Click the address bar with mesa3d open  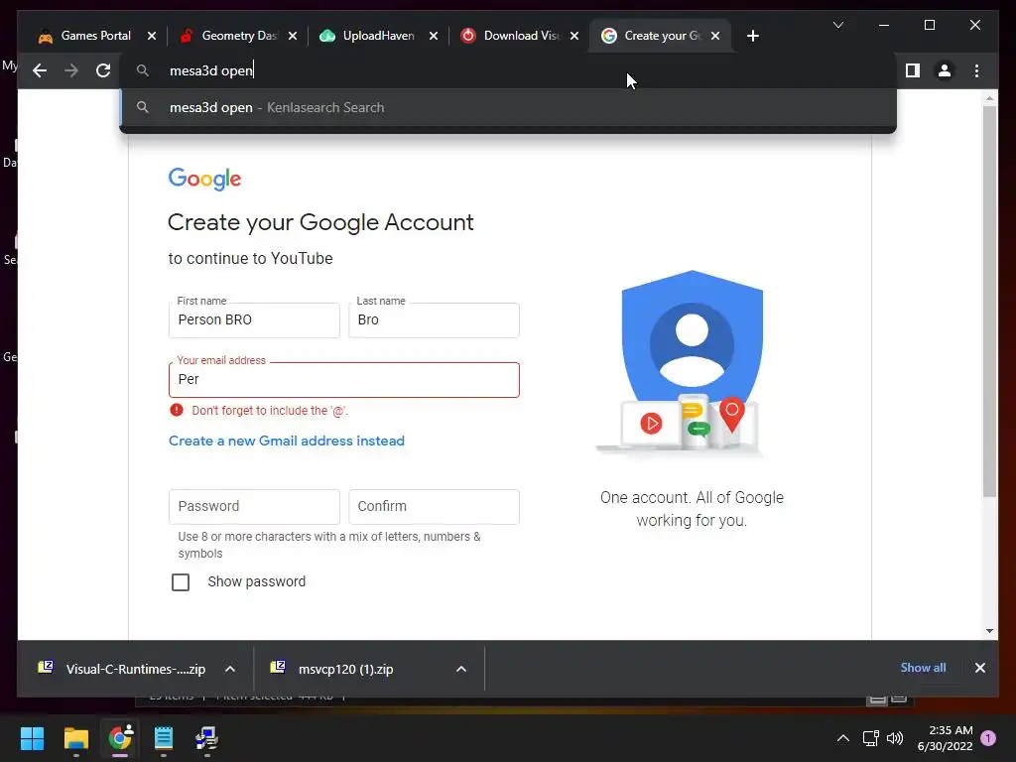tap(508, 70)
